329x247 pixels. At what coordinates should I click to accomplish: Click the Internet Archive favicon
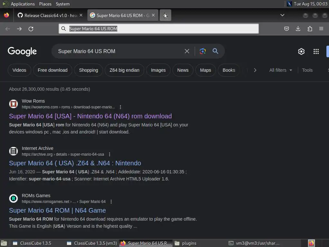coord(13,151)
